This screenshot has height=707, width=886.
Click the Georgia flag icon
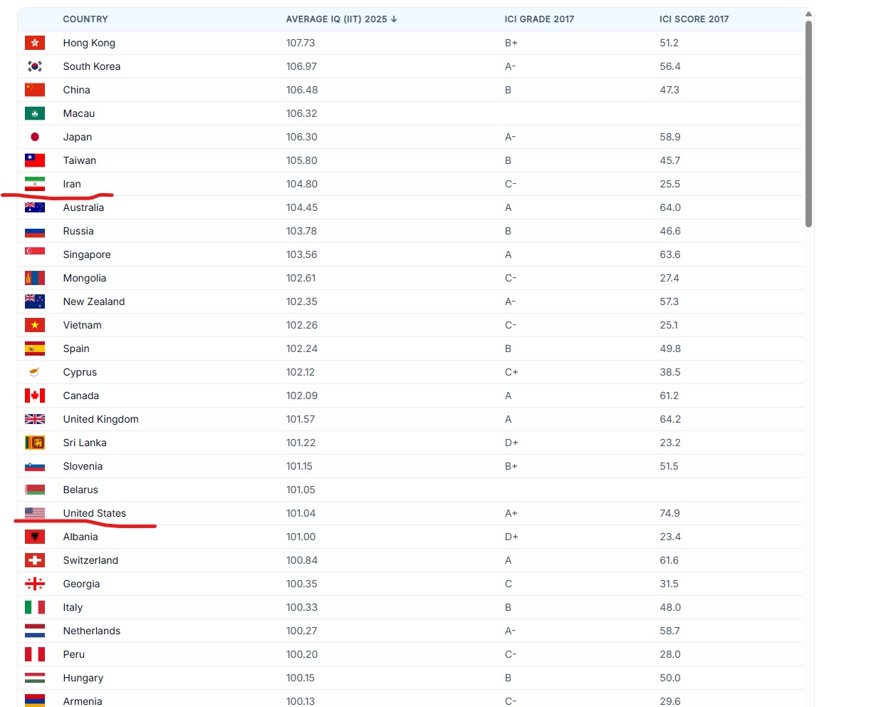[x=35, y=584]
